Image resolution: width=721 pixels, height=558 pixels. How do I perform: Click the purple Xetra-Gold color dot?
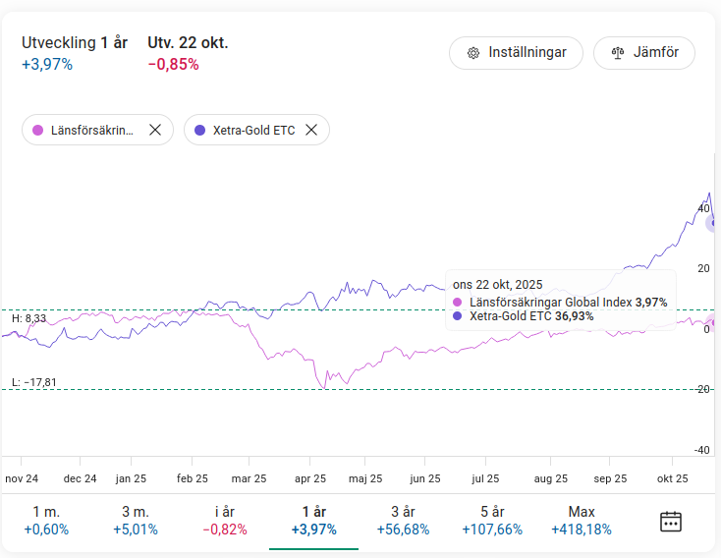(200, 130)
